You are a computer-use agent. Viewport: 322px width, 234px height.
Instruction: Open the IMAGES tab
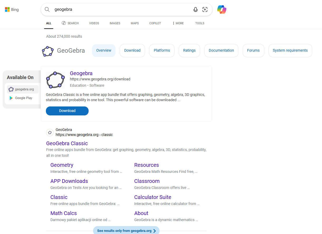click(x=115, y=23)
